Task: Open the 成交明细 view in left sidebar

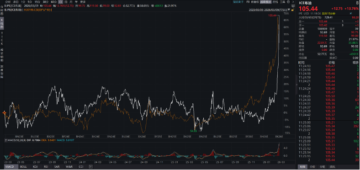Action: (2, 55)
